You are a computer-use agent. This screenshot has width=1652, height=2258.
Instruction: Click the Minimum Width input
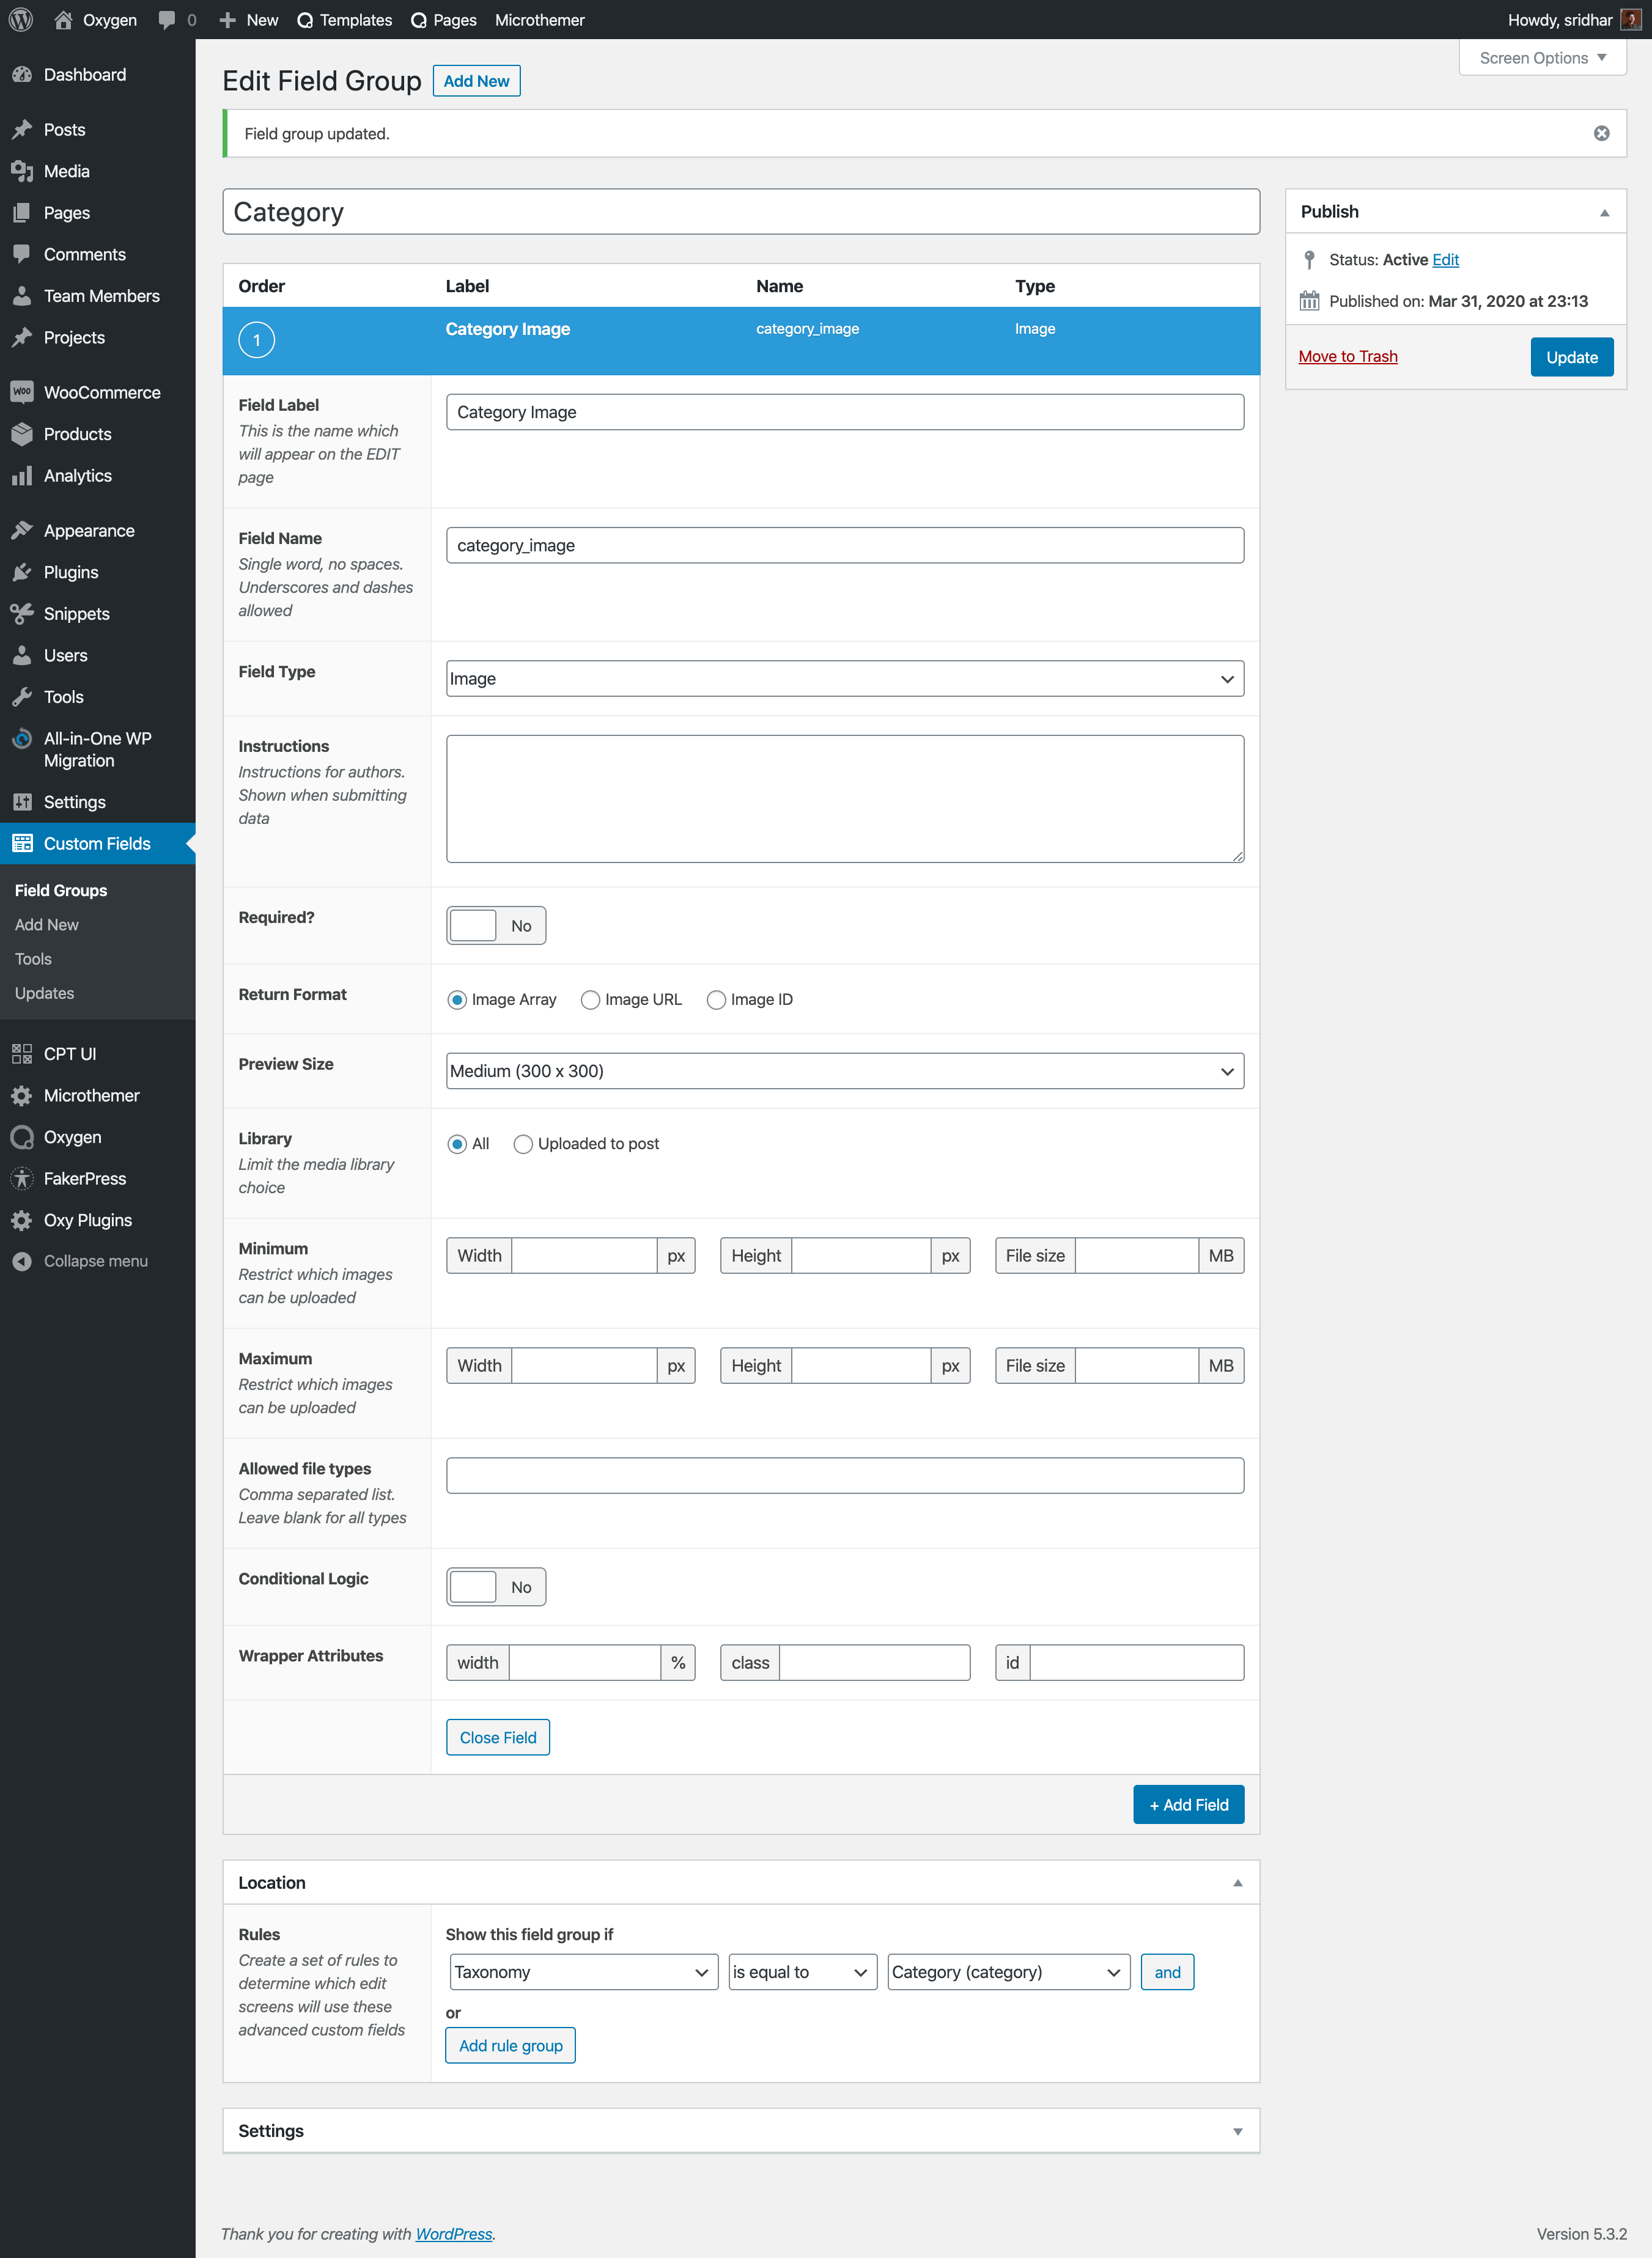point(584,1256)
